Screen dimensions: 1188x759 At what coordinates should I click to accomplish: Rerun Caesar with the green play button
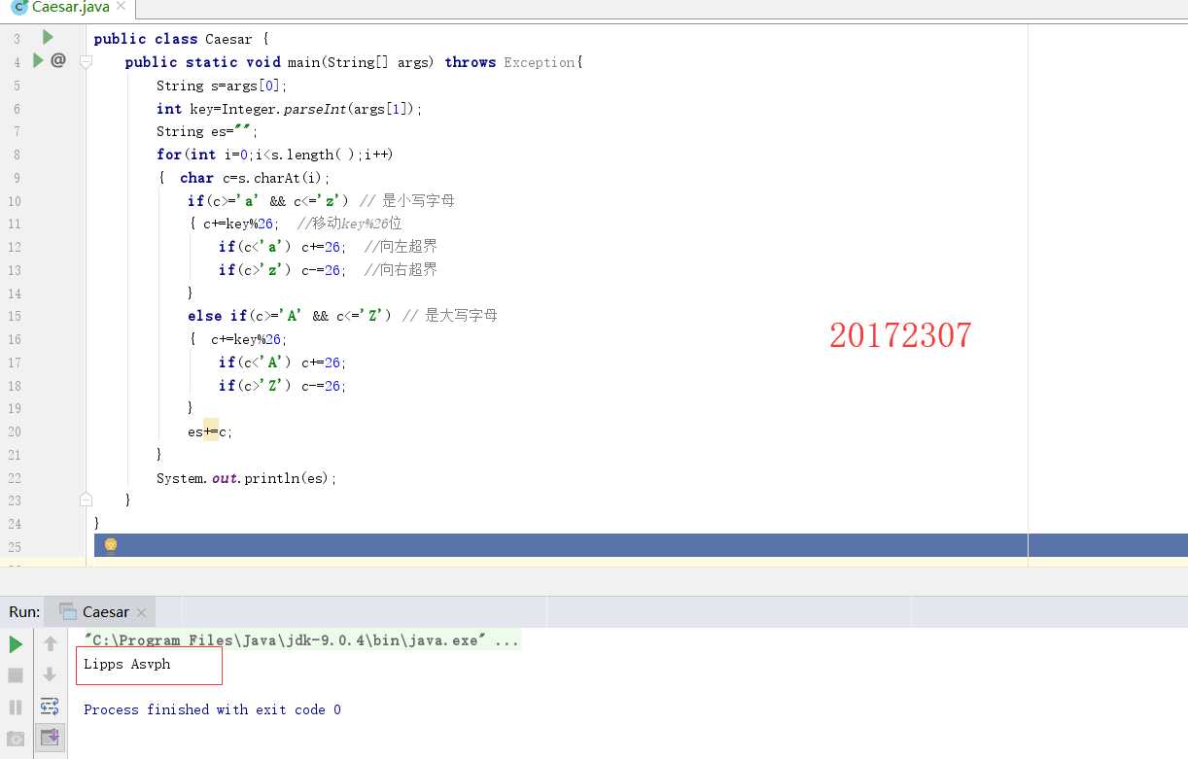pyautogui.click(x=16, y=644)
